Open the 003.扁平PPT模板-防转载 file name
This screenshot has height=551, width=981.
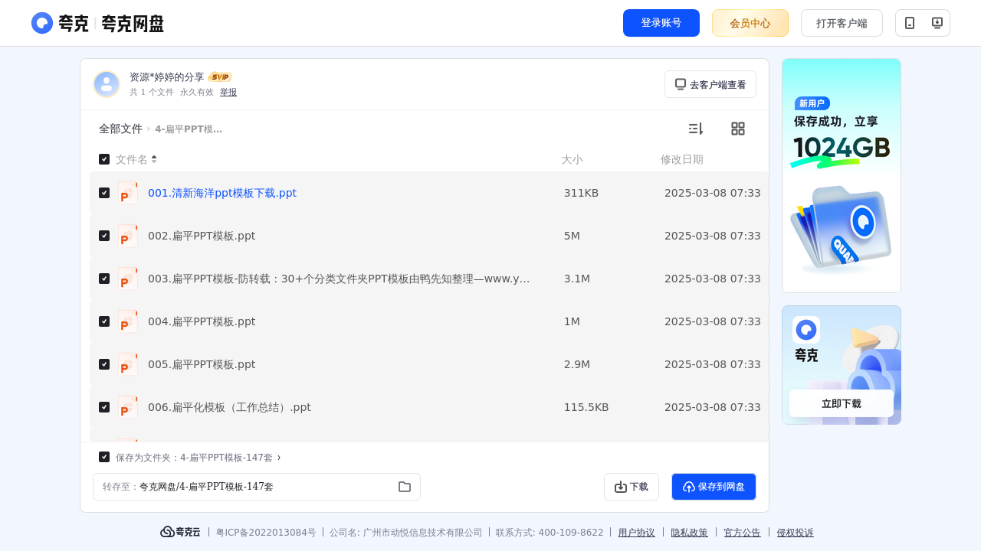339,279
